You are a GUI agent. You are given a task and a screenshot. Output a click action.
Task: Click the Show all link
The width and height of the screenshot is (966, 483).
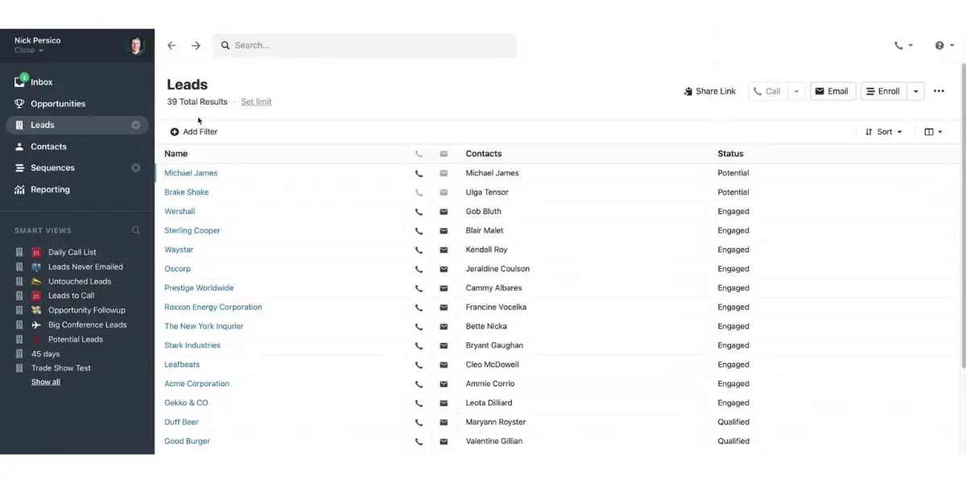[46, 382]
